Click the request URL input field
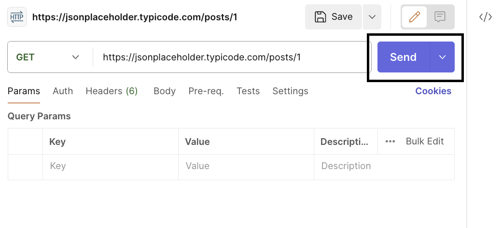Image resolution: width=502 pixels, height=228 pixels. (232, 57)
